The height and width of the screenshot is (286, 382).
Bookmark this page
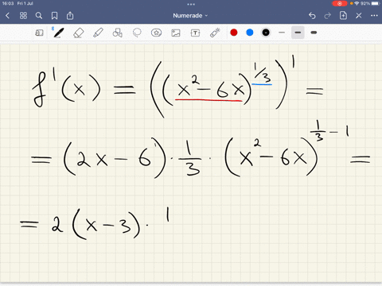point(54,16)
